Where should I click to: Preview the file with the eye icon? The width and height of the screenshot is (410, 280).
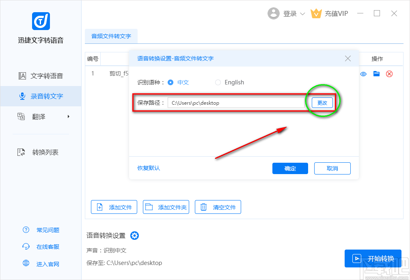[x=363, y=74]
